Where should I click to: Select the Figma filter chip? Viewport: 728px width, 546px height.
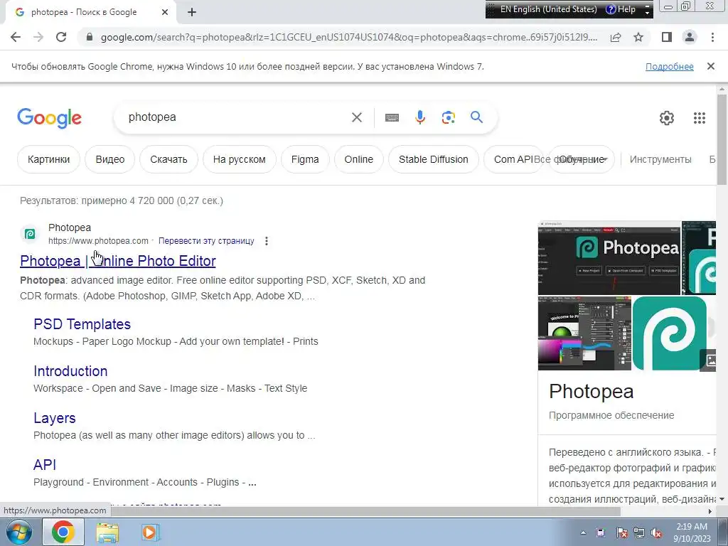point(305,159)
